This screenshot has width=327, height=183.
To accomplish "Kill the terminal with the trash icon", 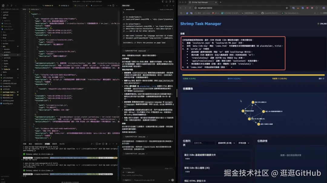I will [106, 144].
